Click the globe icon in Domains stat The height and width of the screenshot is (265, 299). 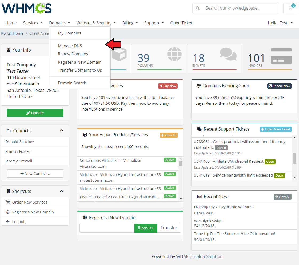[x=174, y=54]
